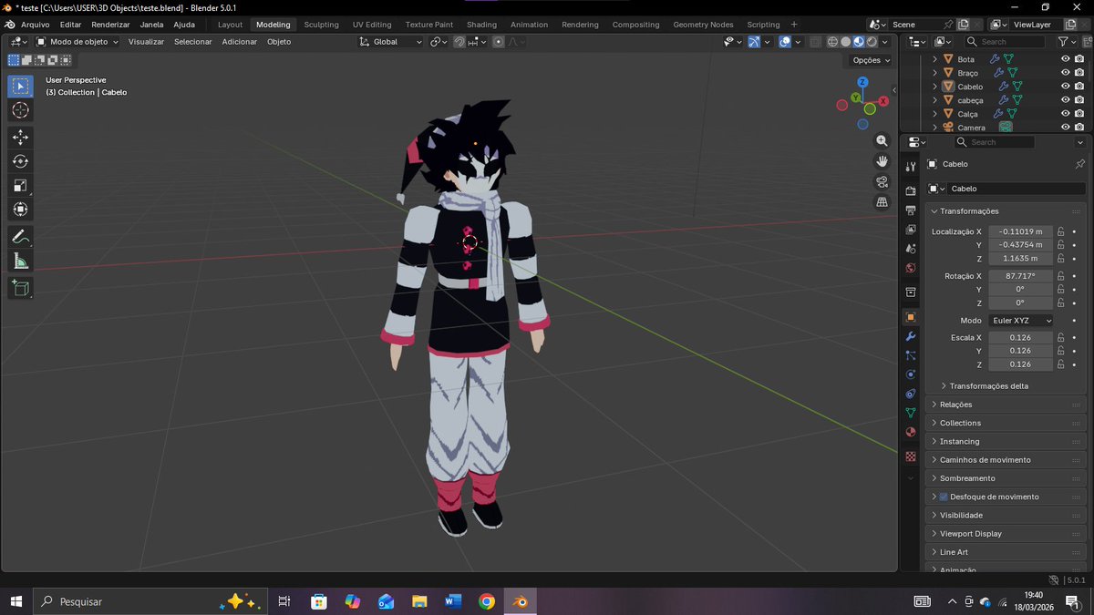Click outliner Search field

(1005, 42)
